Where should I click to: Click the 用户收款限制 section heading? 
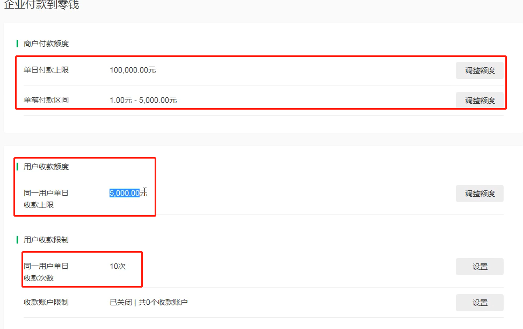click(46, 240)
